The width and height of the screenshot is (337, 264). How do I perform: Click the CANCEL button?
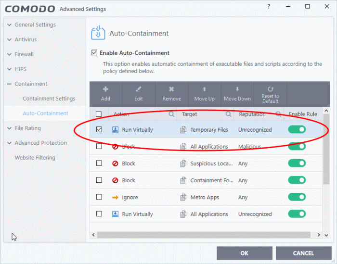tap(303, 253)
